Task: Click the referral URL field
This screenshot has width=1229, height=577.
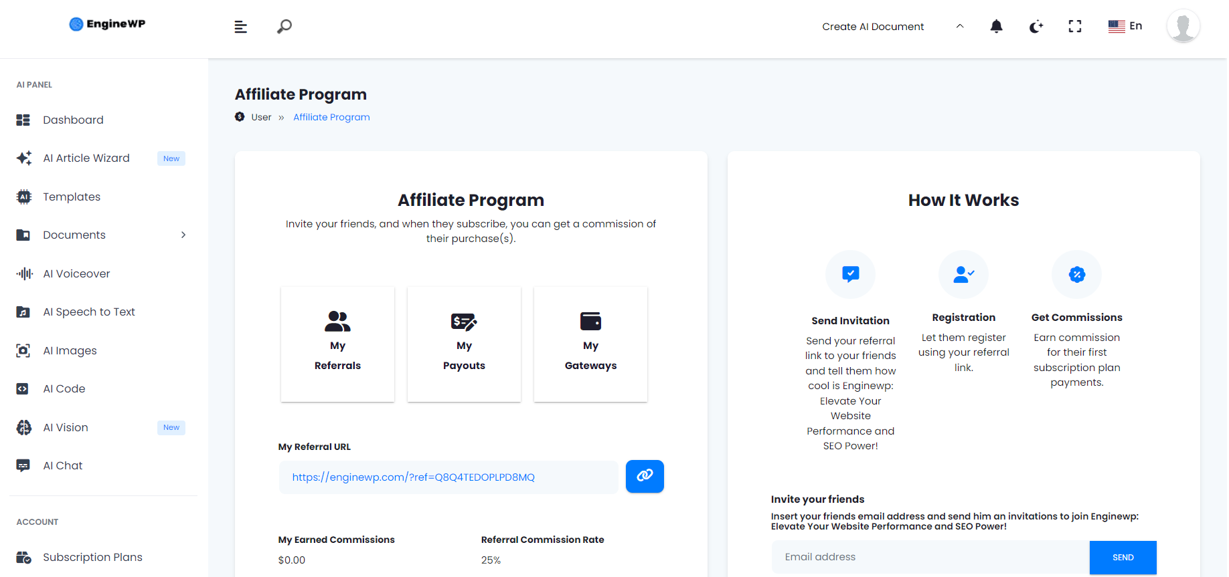Action: (x=448, y=477)
